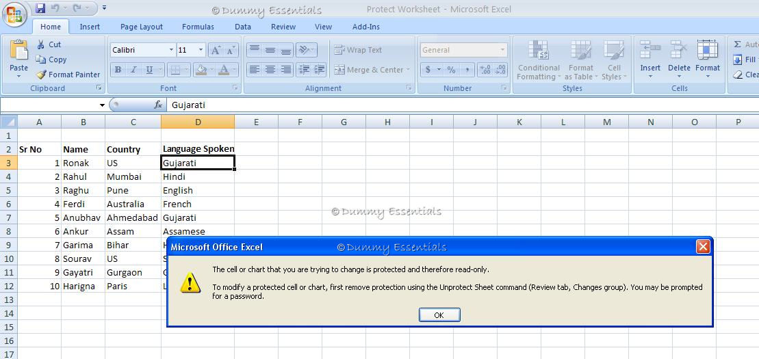The height and width of the screenshot is (359, 759).
Task: Open the General number format dropdown
Action: (502, 50)
